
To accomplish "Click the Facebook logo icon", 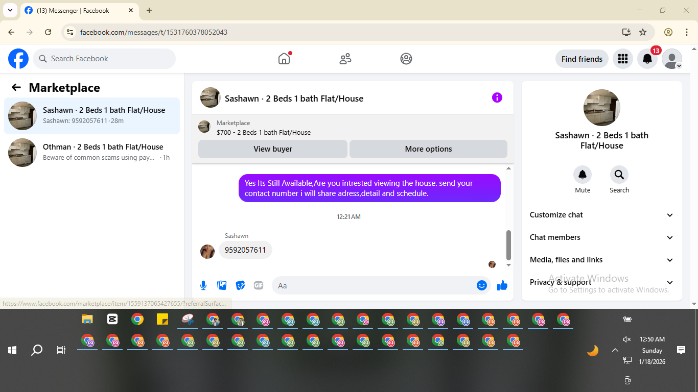I will 18,59.
